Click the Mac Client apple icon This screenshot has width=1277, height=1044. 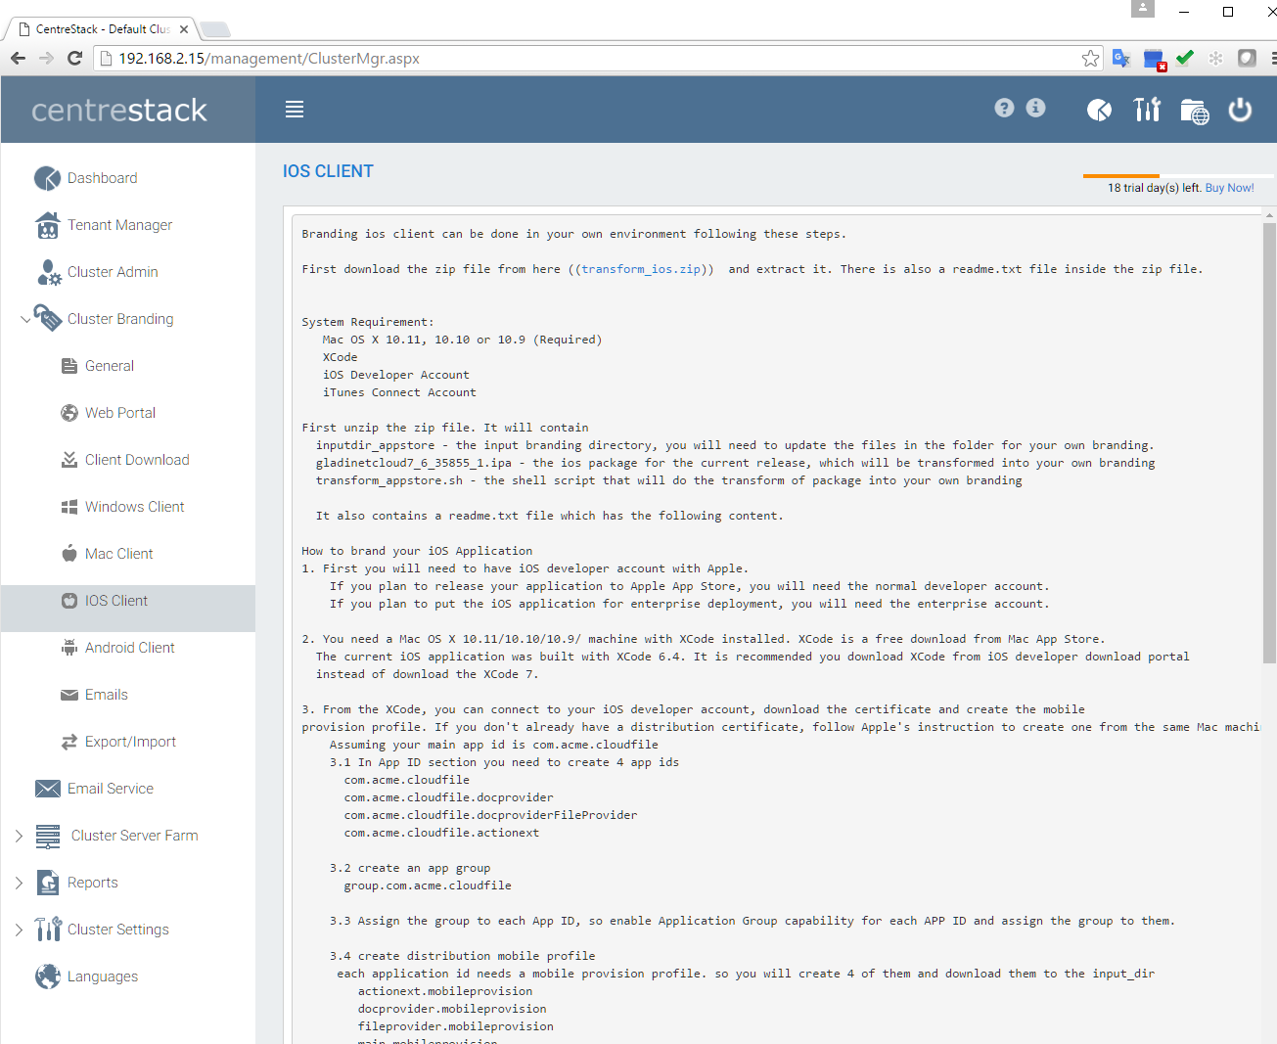tap(69, 554)
